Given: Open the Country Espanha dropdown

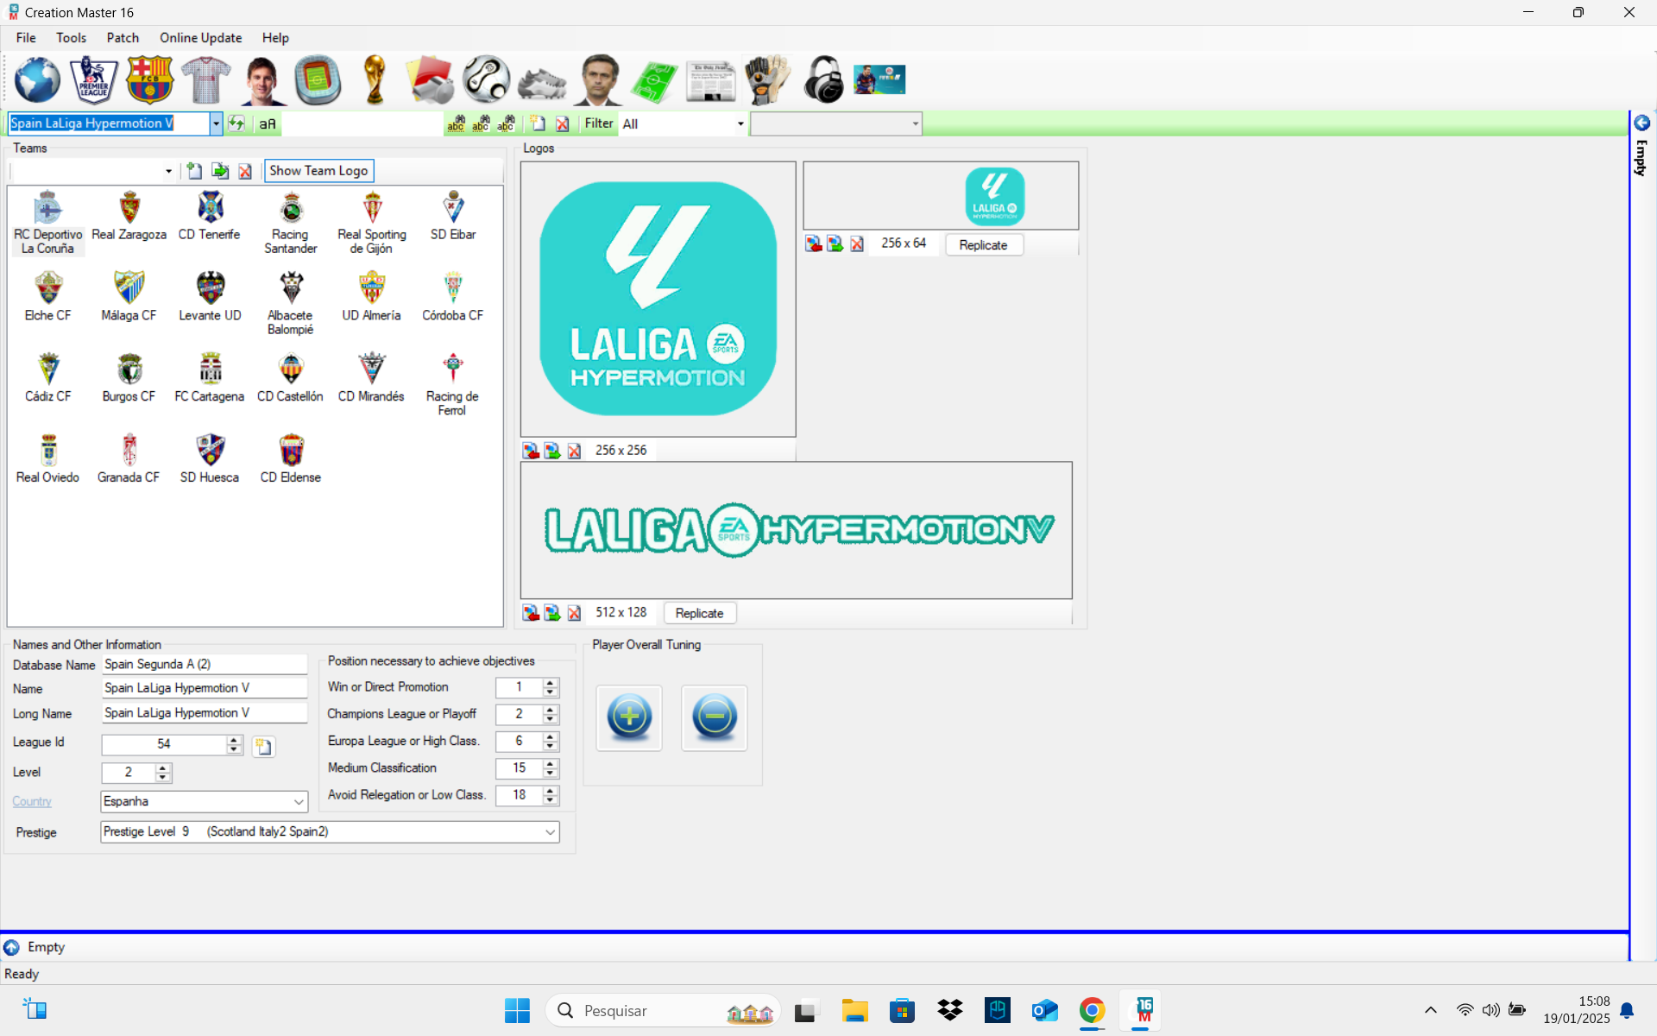Looking at the screenshot, I should [x=299, y=802].
